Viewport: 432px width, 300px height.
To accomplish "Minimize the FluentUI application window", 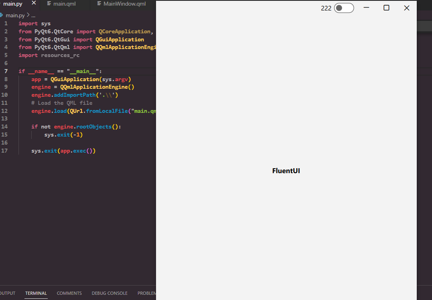I will tap(366, 8).
